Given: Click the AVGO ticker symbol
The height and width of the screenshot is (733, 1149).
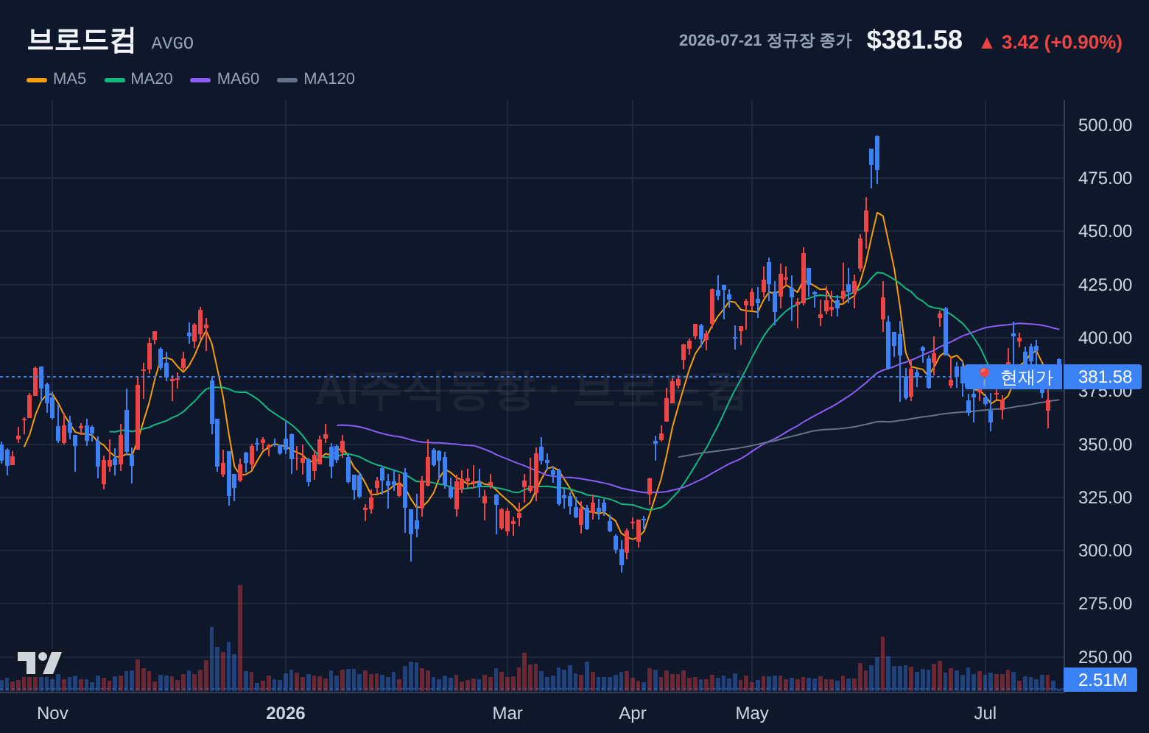Looking at the screenshot, I should [x=172, y=43].
